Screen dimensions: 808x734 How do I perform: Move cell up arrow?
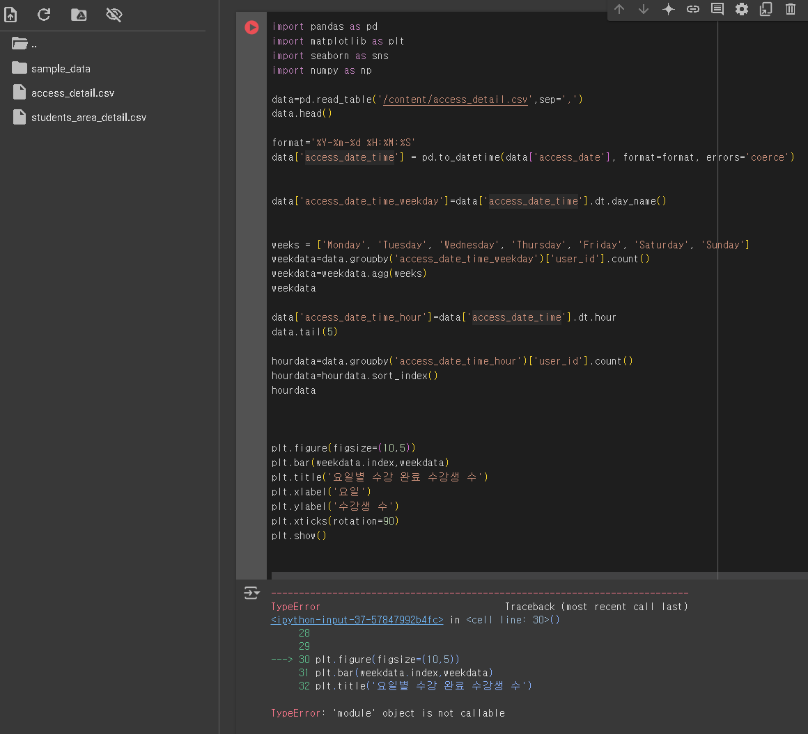tap(619, 9)
